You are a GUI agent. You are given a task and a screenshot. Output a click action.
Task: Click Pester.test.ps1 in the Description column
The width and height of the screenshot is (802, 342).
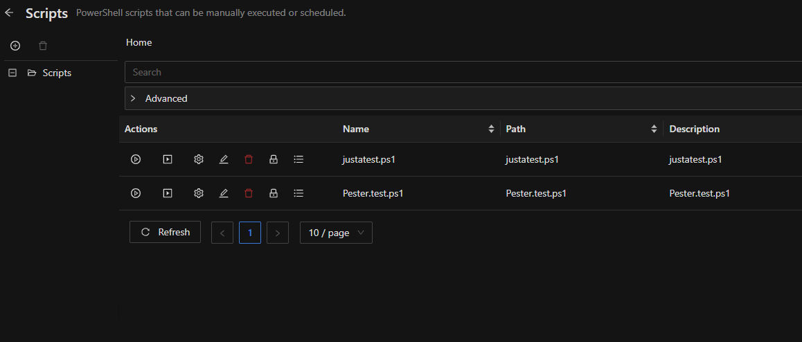[699, 193]
